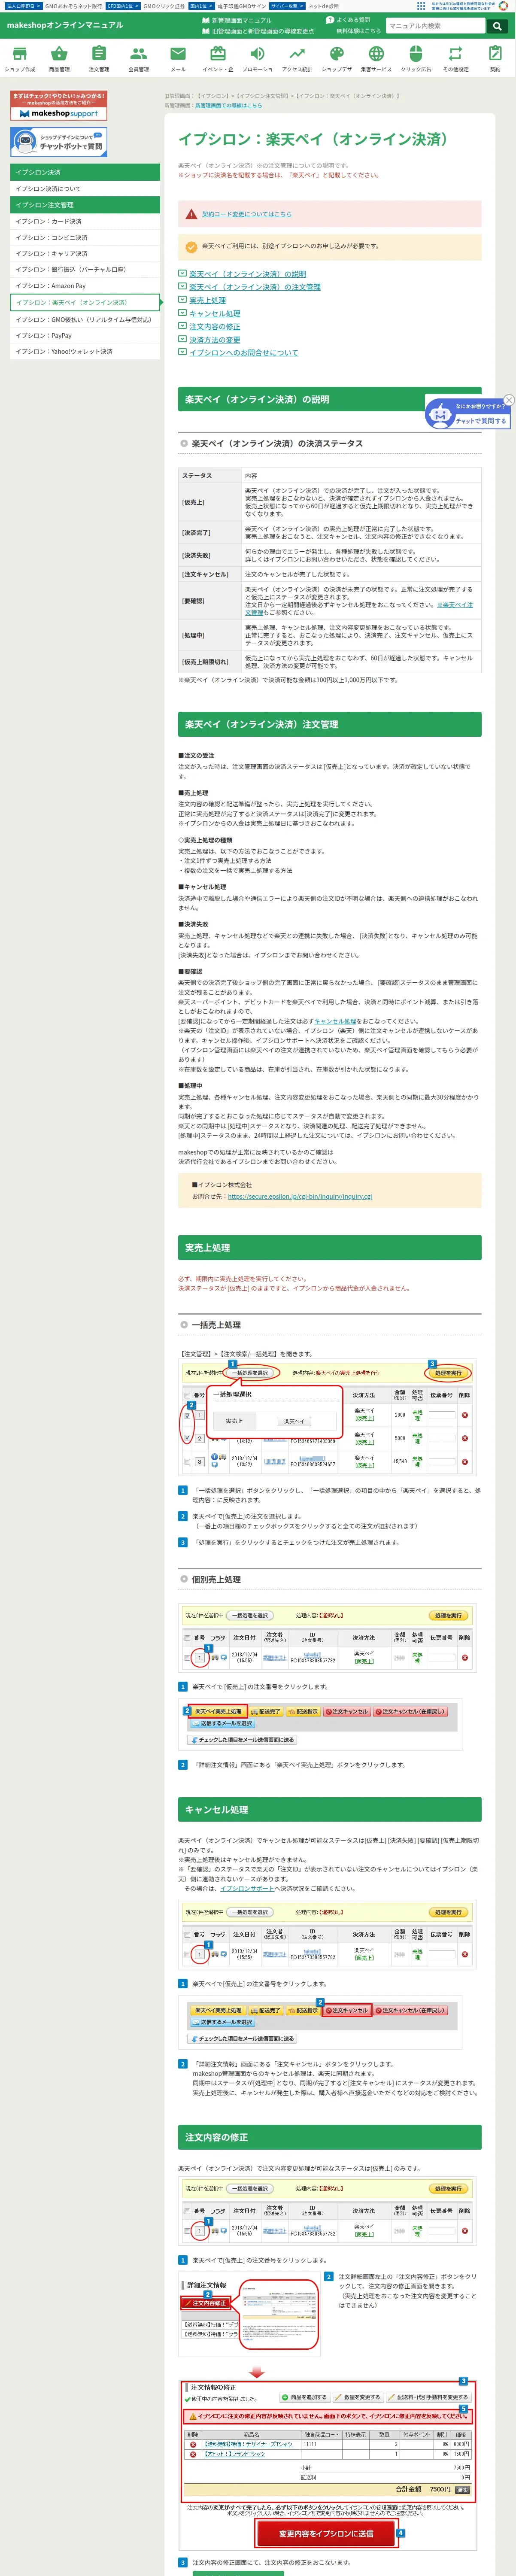Select イプシロン：Amazon Pay in sidebar
516x2576 pixels.
[85, 286]
